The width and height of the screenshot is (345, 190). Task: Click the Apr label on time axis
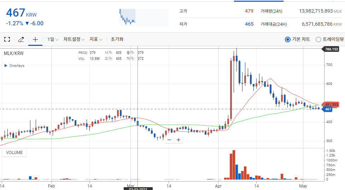click(x=218, y=186)
